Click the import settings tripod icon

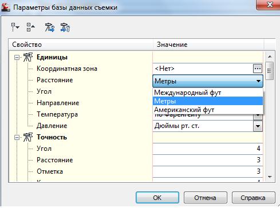(x=49, y=27)
